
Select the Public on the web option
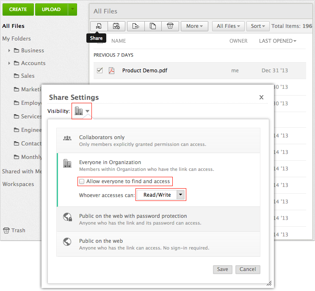(x=158, y=244)
